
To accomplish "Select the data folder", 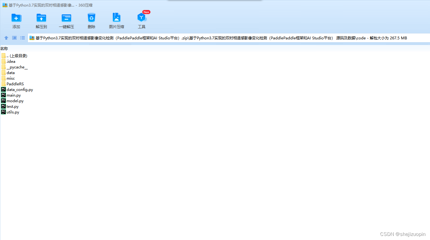I will 8,72.
